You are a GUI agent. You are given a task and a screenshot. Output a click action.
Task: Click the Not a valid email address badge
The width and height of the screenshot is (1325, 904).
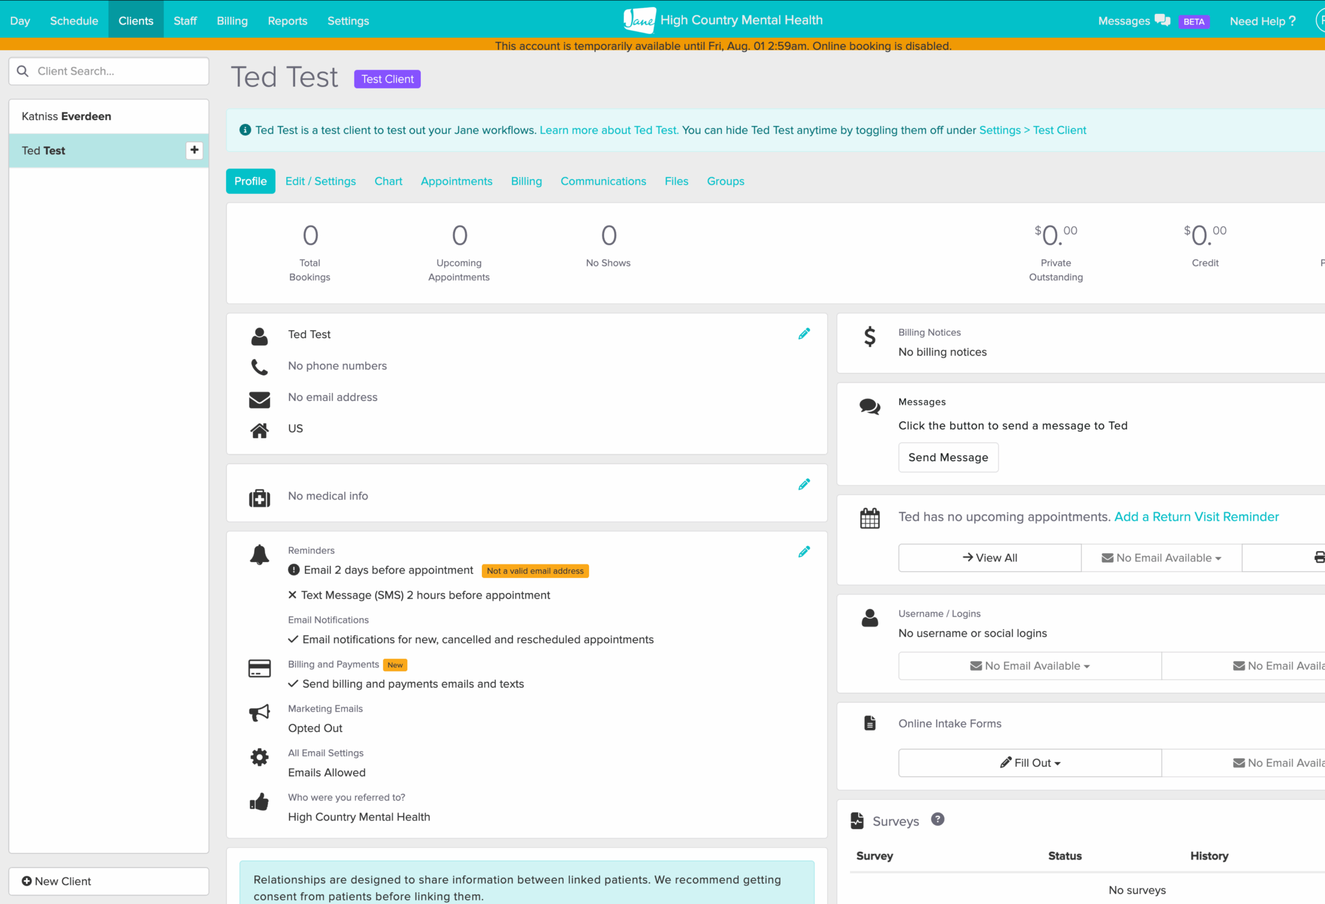click(x=535, y=571)
